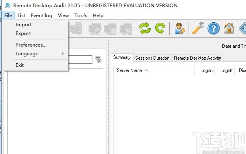The image size is (246, 154).
Task: Sort by the Logoff column header
Action: coord(225,70)
